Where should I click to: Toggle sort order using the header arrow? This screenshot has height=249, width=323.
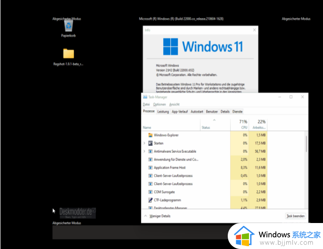[214, 120]
